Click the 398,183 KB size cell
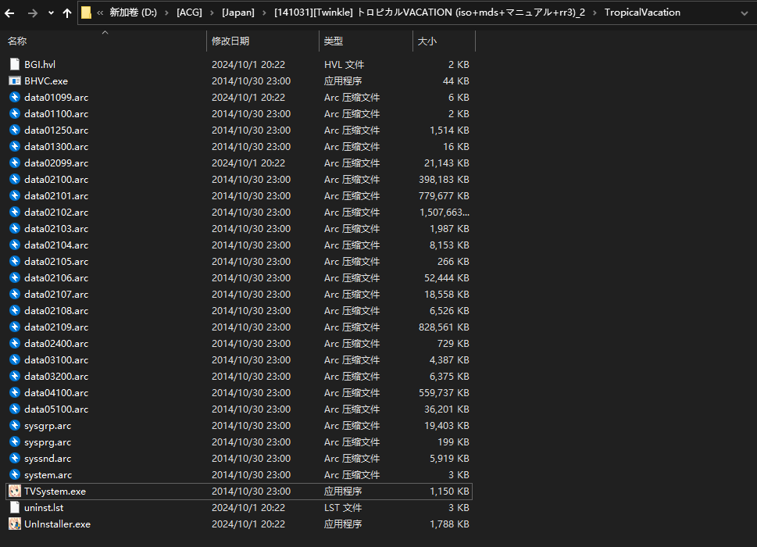The image size is (757, 547). coord(444,179)
